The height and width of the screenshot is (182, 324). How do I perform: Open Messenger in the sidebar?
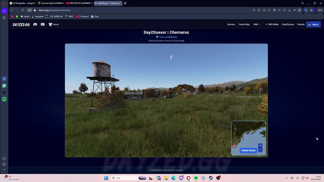[4, 79]
